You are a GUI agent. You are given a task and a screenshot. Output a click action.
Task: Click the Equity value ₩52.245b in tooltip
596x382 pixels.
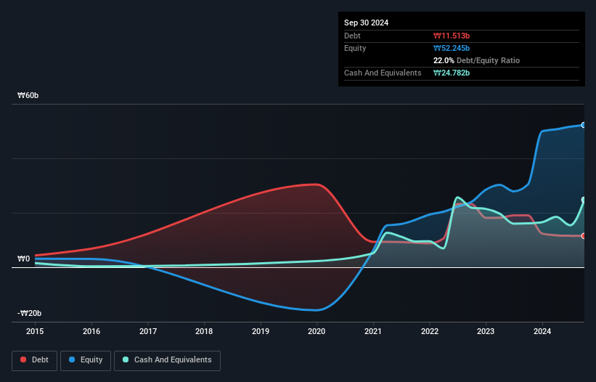point(452,48)
